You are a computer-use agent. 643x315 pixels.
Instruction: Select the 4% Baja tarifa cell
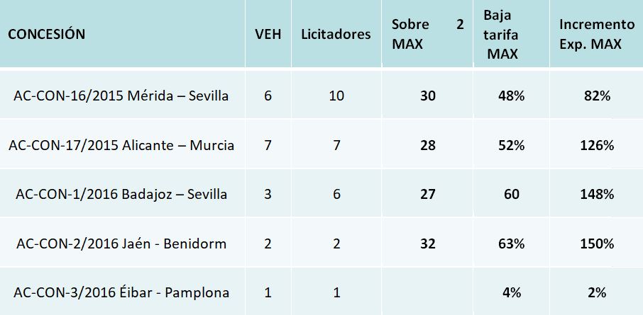[x=511, y=292]
